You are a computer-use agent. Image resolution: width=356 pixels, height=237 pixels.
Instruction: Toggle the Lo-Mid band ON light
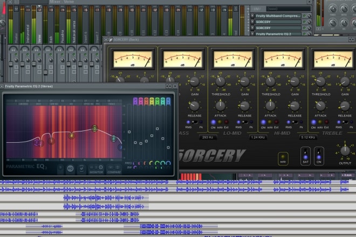click(213, 122)
